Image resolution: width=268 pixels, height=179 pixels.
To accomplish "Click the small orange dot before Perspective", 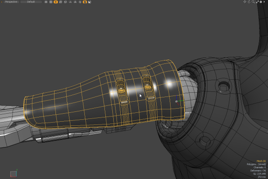I will pos(2,2).
